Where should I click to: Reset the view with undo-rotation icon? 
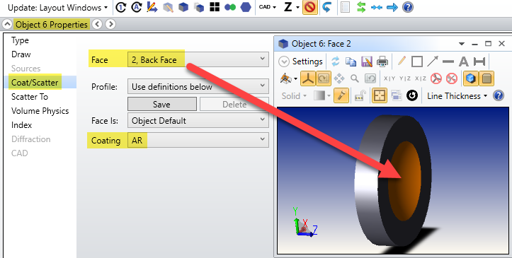(370, 78)
